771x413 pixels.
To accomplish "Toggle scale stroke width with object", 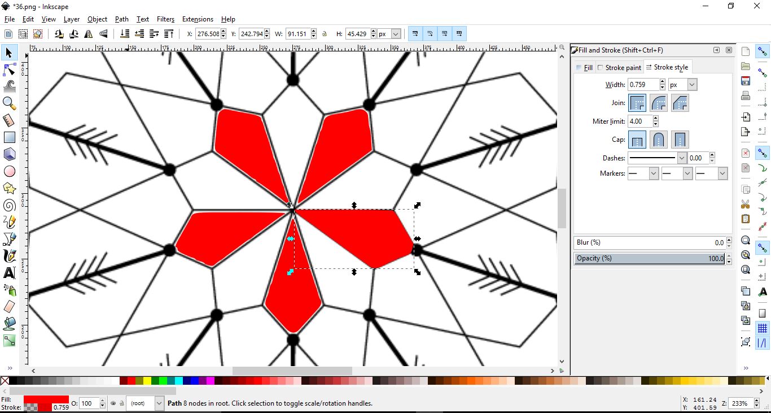I will point(415,34).
